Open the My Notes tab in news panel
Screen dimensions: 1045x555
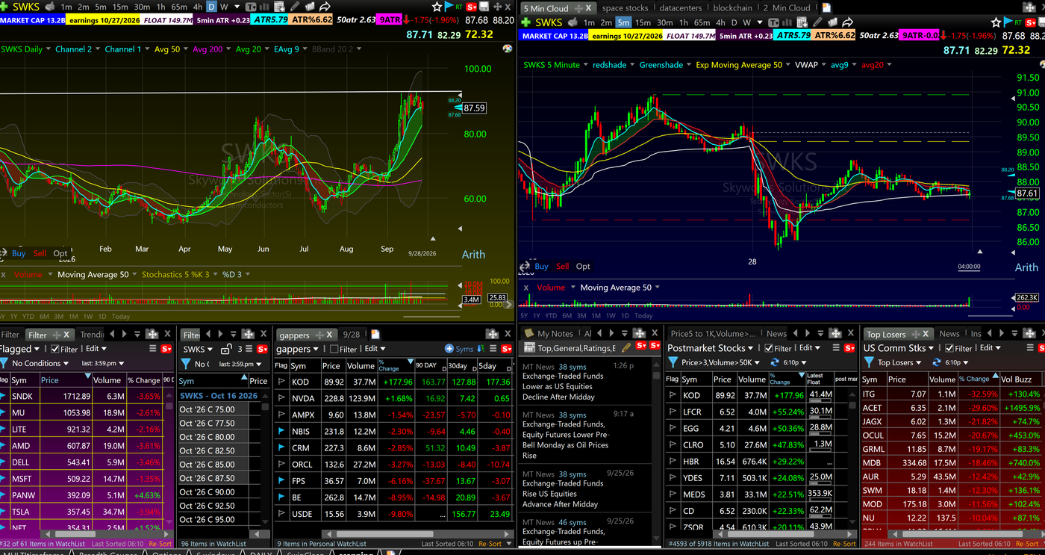[555, 333]
